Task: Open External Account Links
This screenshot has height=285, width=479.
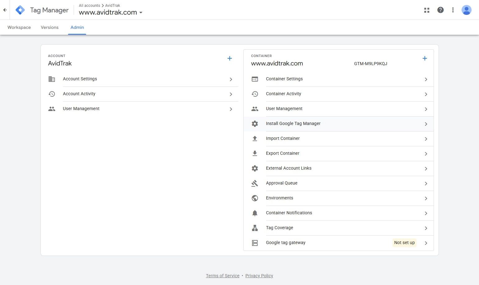Action: pos(339,168)
